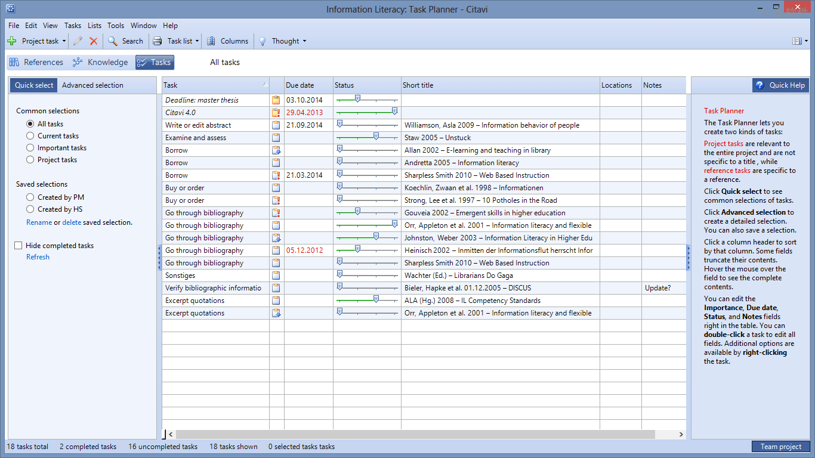Viewport: 815px width, 458px height.
Task: Adjust status slider for Examine and assess
Action: (x=376, y=137)
